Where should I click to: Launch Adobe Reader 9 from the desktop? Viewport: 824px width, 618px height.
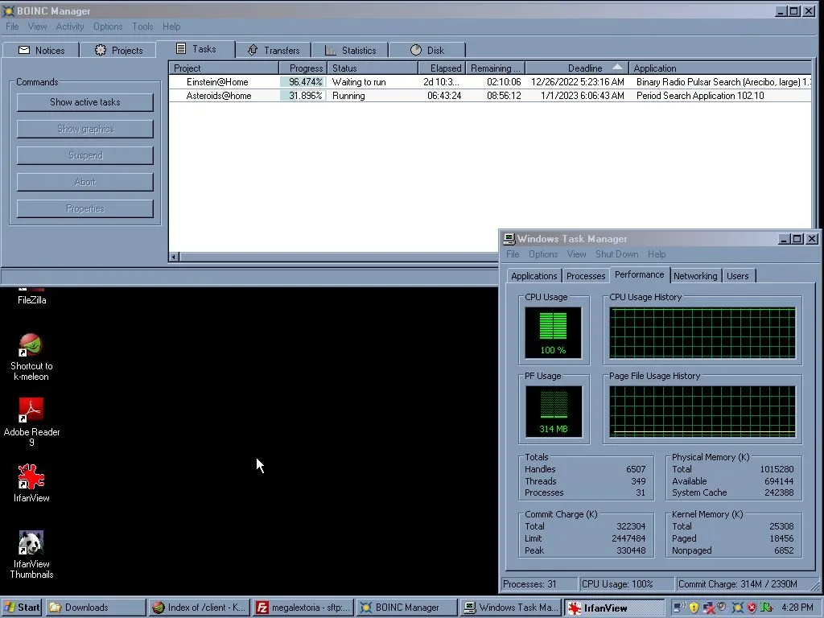click(x=31, y=410)
